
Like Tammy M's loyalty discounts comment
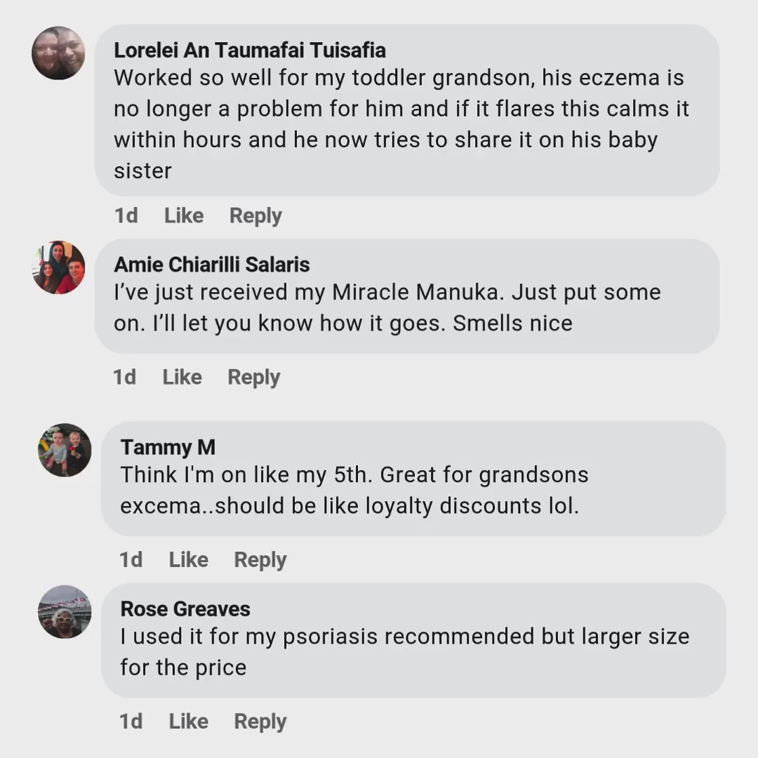tap(189, 560)
